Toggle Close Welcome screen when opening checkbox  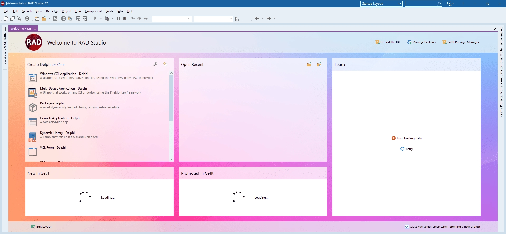(x=407, y=227)
